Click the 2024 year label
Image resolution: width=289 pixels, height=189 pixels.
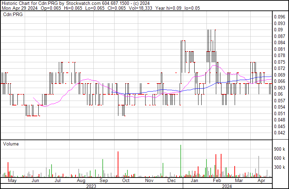pos(227,186)
